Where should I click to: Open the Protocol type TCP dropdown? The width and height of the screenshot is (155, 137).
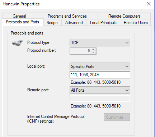(100, 42)
